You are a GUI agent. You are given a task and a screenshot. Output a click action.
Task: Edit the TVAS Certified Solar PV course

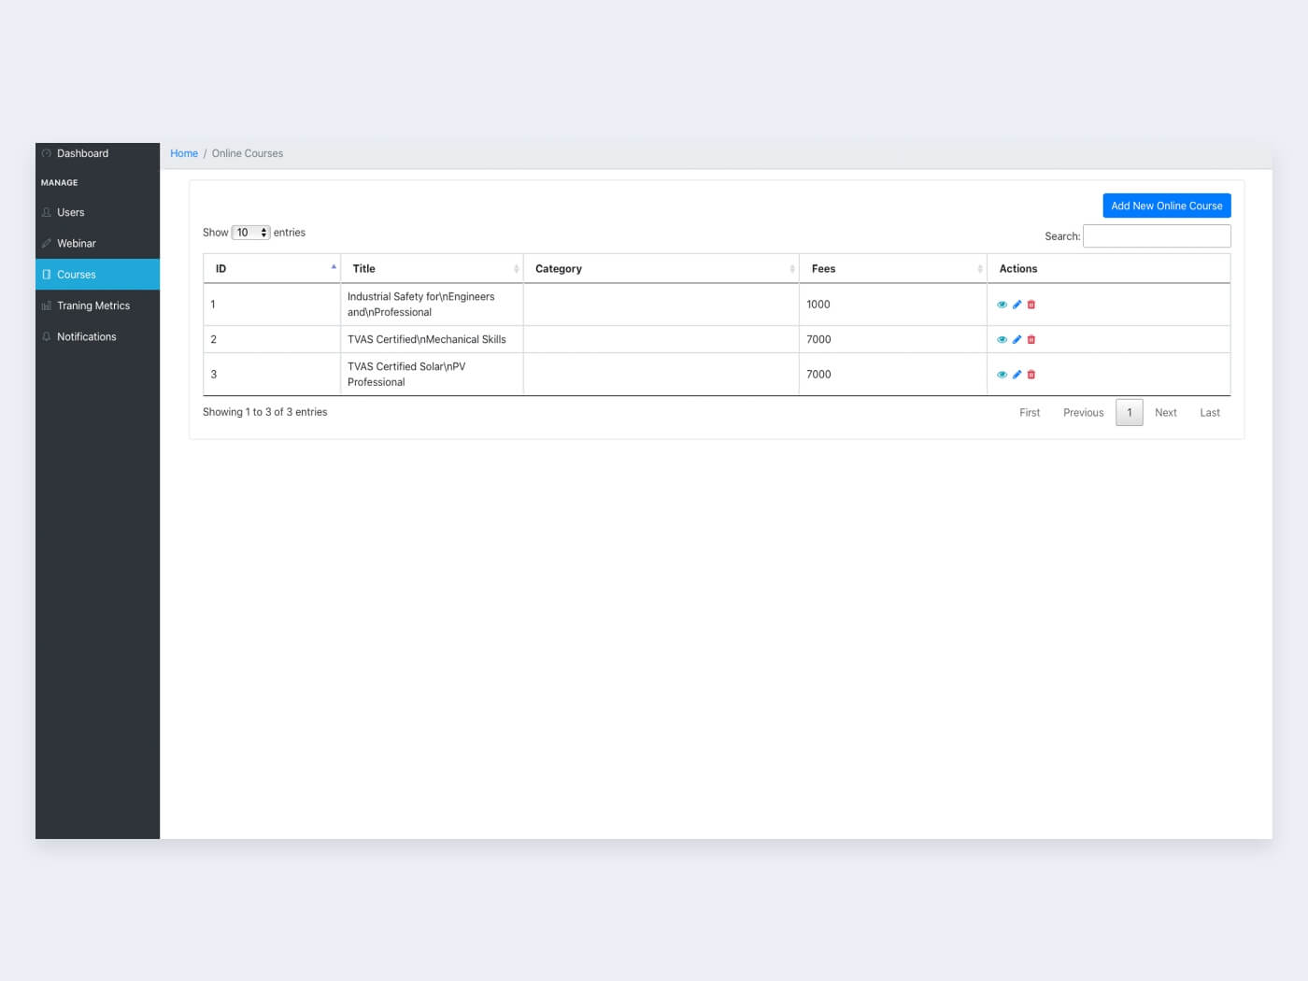pos(1017,375)
